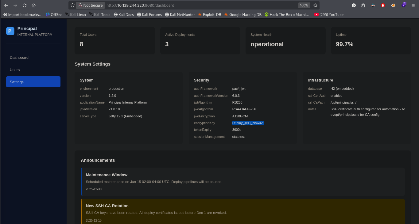Image resolution: width=419 pixels, height=224 pixels.
Task: Click the Uptime 99.7% card
Action: point(371,41)
